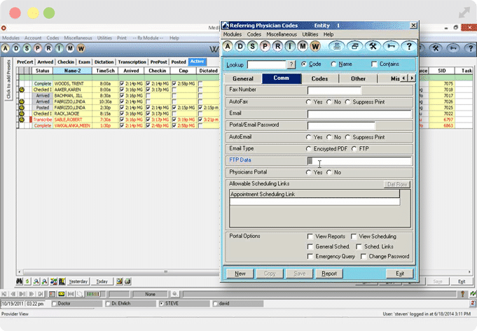Click the question mark help icon in the dialog toolbar
The width and height of the screenshot is (477, 331).
tap(409, 46)
